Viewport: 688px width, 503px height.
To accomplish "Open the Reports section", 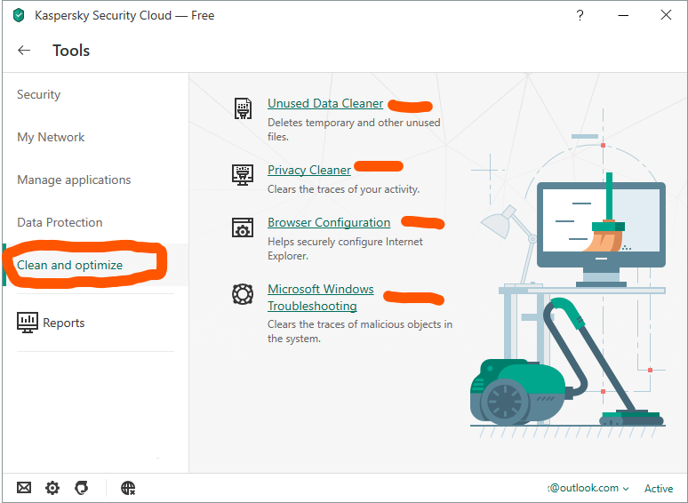I will tap(64, 323).
